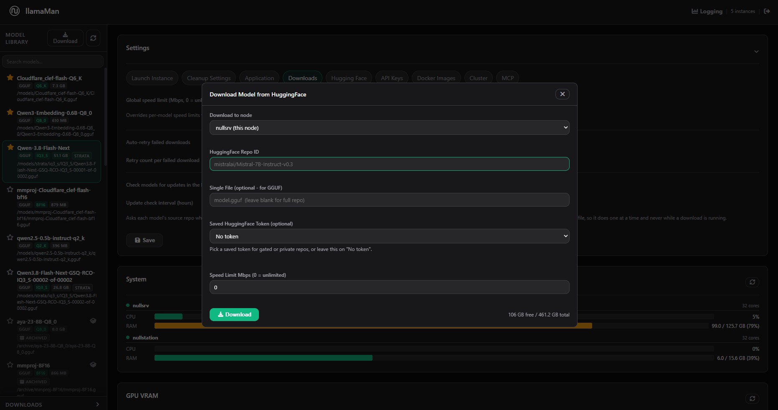Save the settings
The image size is (778, 410).
click(x=144, y=240)
